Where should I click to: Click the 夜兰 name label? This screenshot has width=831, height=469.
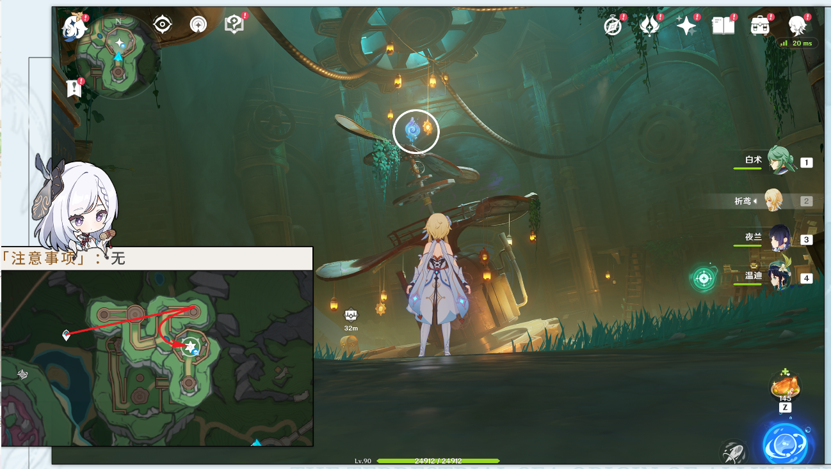point(754,237)
